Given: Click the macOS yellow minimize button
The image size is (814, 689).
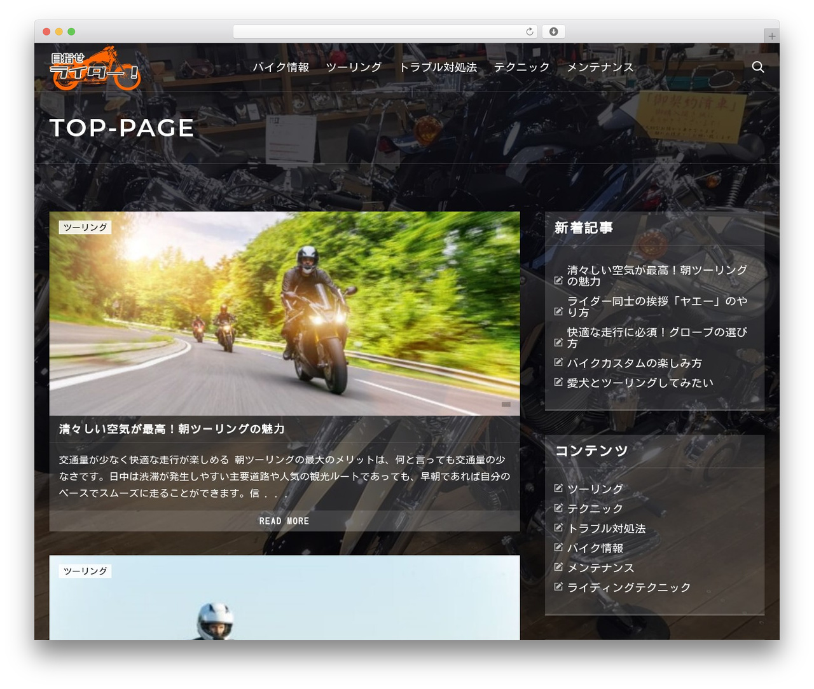Looking at the screenshot, I should point(59,32).
